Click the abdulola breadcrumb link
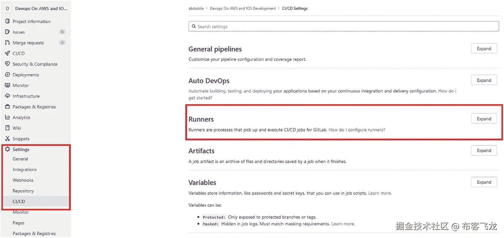 pyautogui.click(x=196, y=9)
